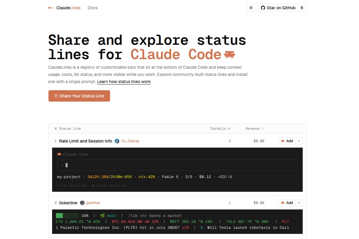The height and width of the screenshot is (239, 359).
Task: Click '3d12h:38%' rate limit text
Action: 98,177
